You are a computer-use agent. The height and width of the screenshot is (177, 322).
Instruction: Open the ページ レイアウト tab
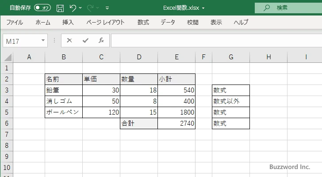[x=105, y=22]
